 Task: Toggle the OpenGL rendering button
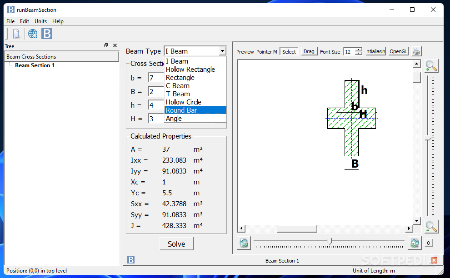tap(398, 51)
